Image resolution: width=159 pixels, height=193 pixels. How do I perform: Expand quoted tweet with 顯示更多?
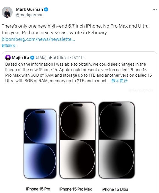(x=119, y=81)
